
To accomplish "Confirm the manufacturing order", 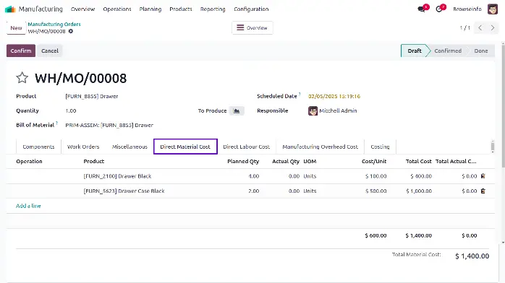I will pyautogui.click(x=21, y=51).
